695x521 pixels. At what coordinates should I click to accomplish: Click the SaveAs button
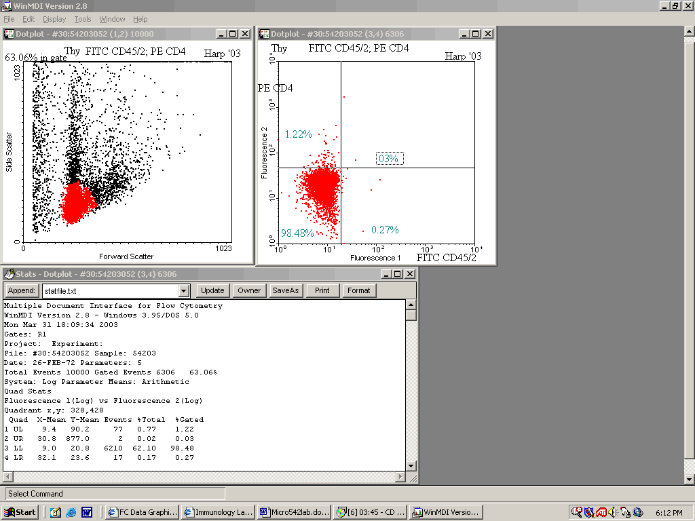[285, 290]
